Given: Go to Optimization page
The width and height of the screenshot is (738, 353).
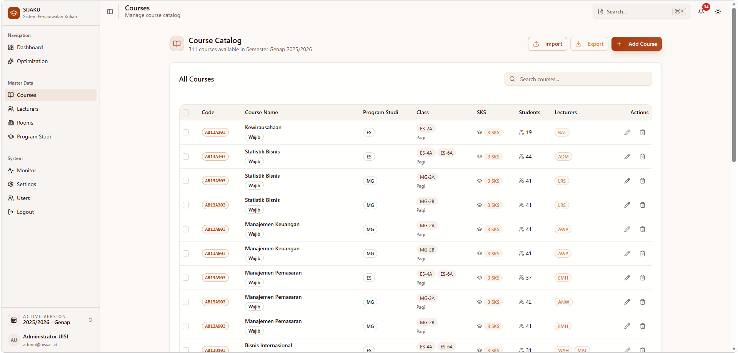Looking at the screenshot, I should [50, 61].
